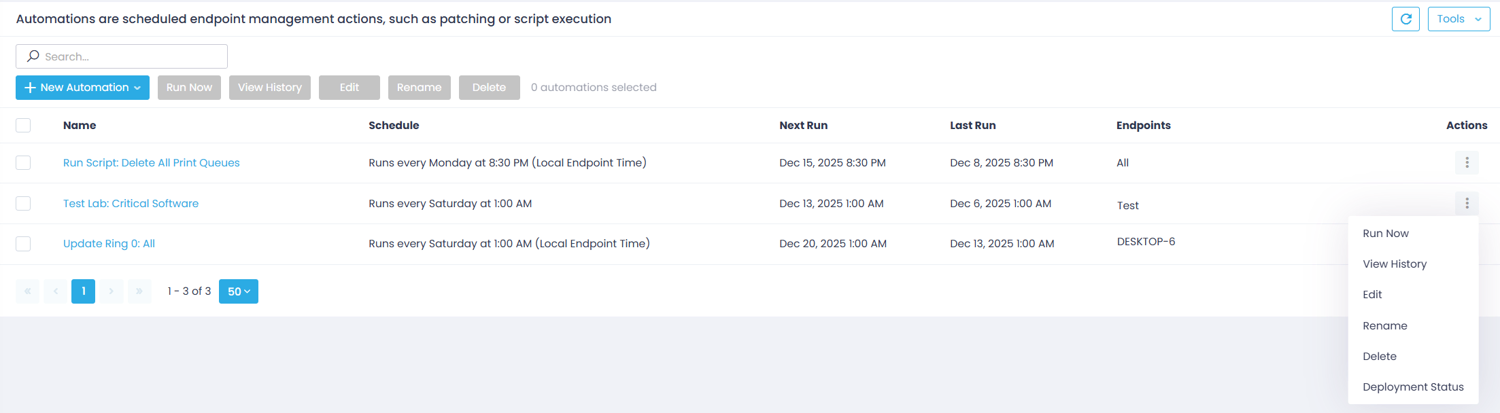This screenshot has height=413, width=1500.
Task: Open the Run Script: Delete All Print Queues link
Action: coord(151,162)
